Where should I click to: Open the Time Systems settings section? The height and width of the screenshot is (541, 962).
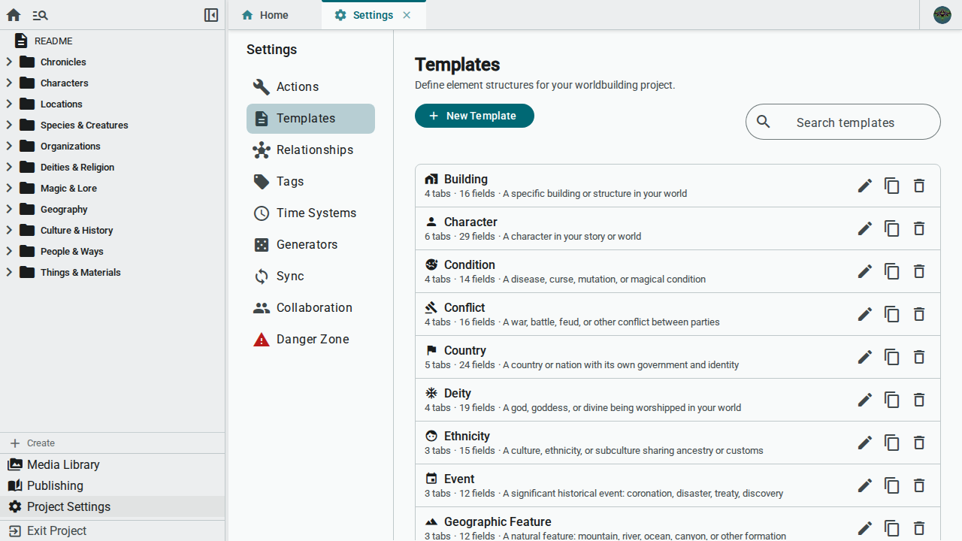pos(310,213)
